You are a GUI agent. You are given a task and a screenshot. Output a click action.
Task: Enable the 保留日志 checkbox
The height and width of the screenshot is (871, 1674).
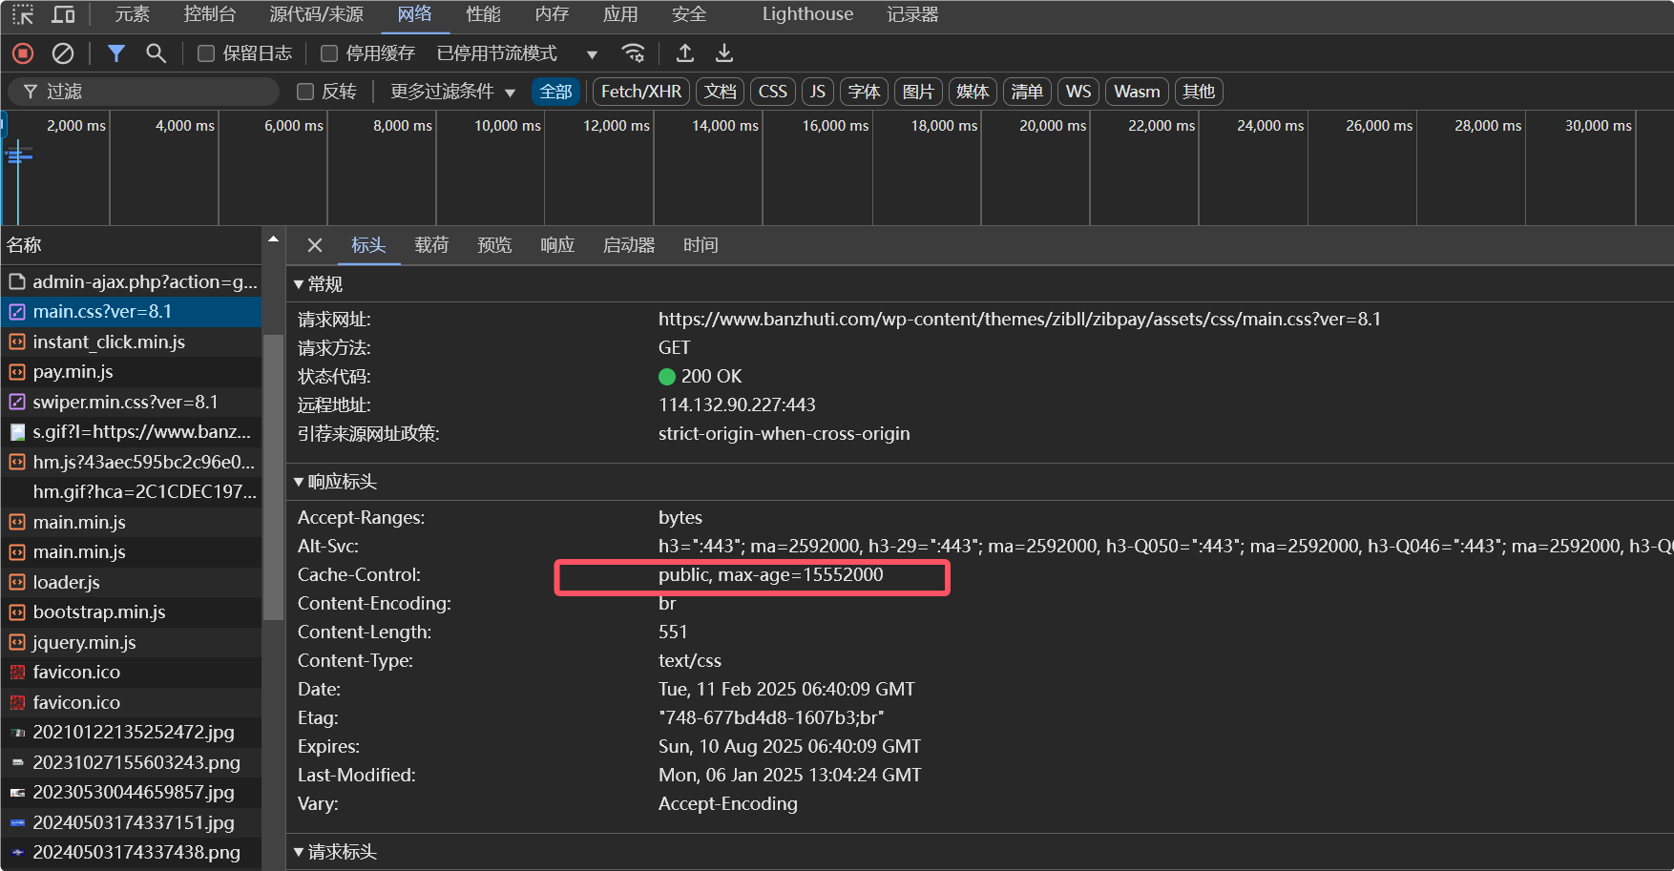point(205,53)
